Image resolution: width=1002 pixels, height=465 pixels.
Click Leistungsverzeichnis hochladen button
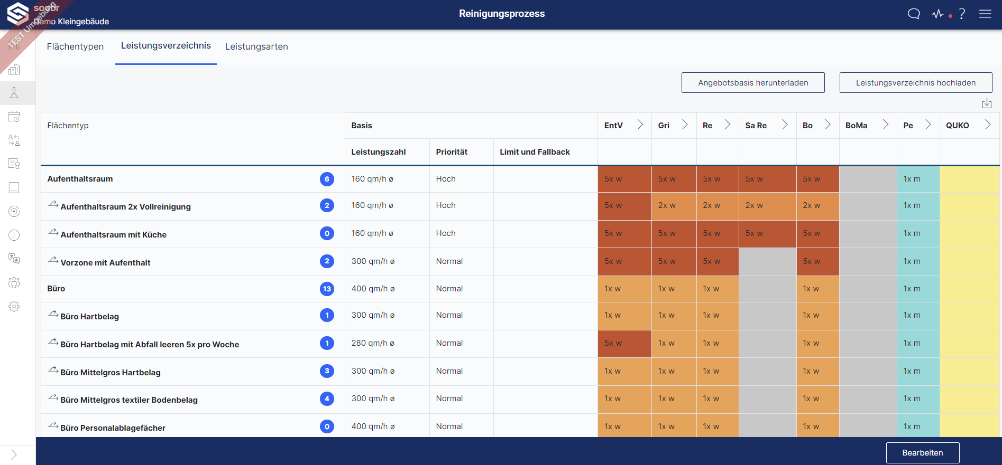click(x=916, y=83)
